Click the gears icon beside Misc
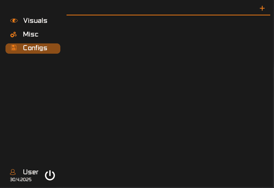 tap(13, 35)
